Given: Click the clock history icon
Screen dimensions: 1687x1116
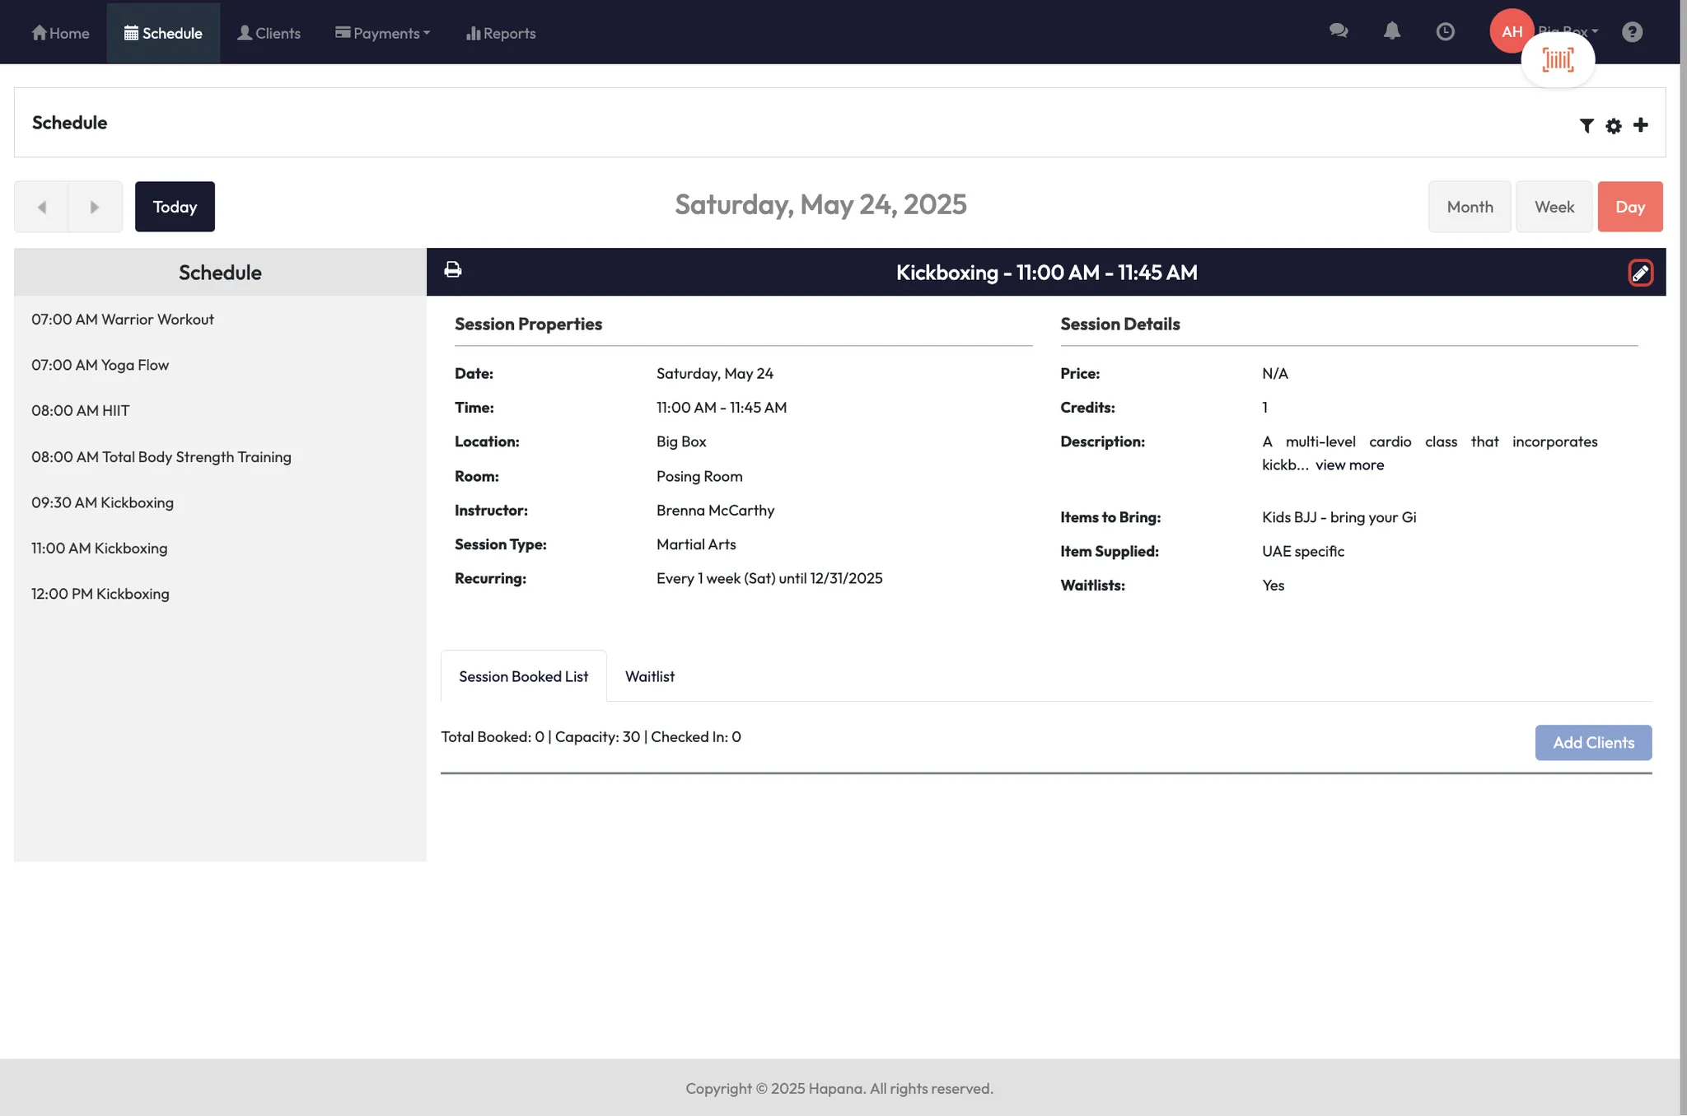Looking at the screenshot, I should point(1445,31).
